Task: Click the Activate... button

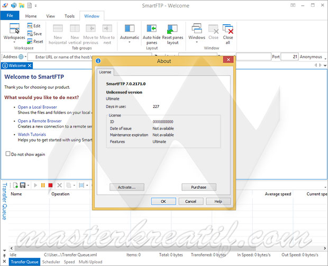Action: tap(127, 187)
